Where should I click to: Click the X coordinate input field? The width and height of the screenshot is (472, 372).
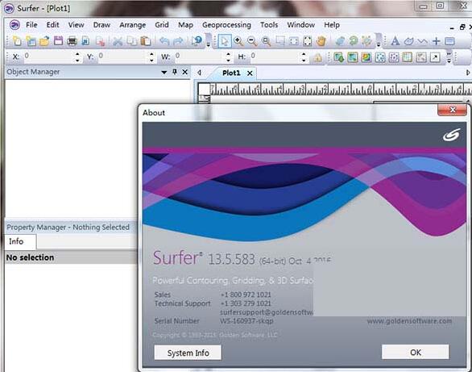pyautogui.click(x=48, y=56)
